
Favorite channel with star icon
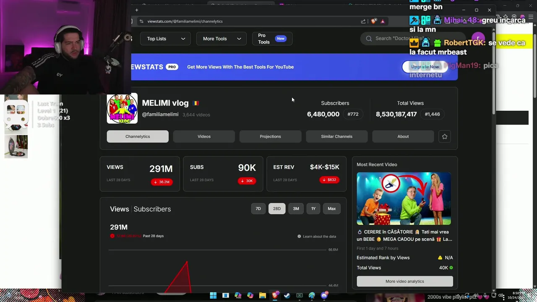[445, 136]
